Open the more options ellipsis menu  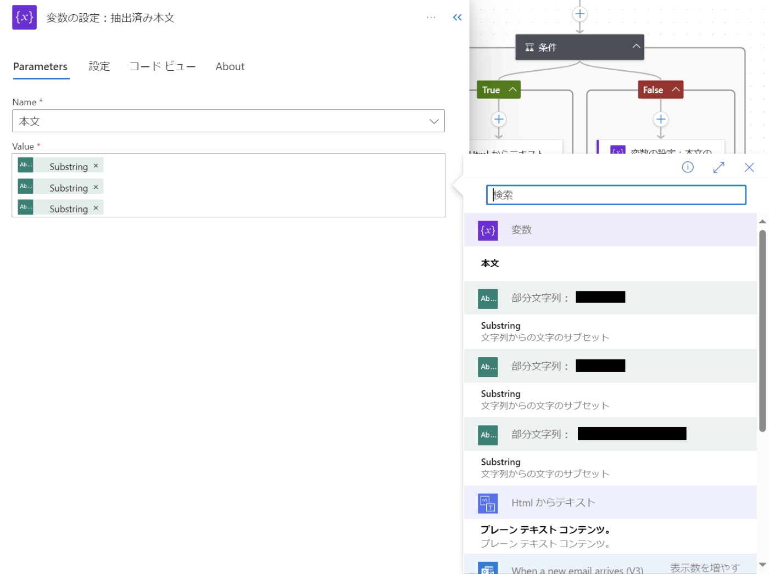pos(431,18)
